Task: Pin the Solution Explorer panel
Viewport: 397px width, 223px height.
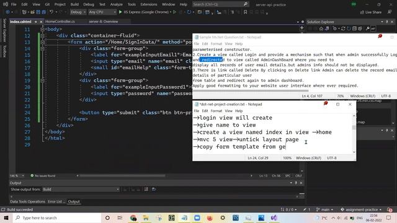Action: pyautogui.click(x=387, y=22)
